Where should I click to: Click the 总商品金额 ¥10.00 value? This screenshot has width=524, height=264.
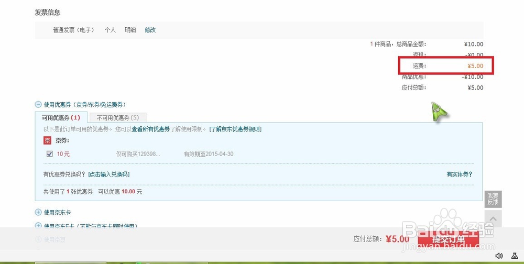click(474, 44)
